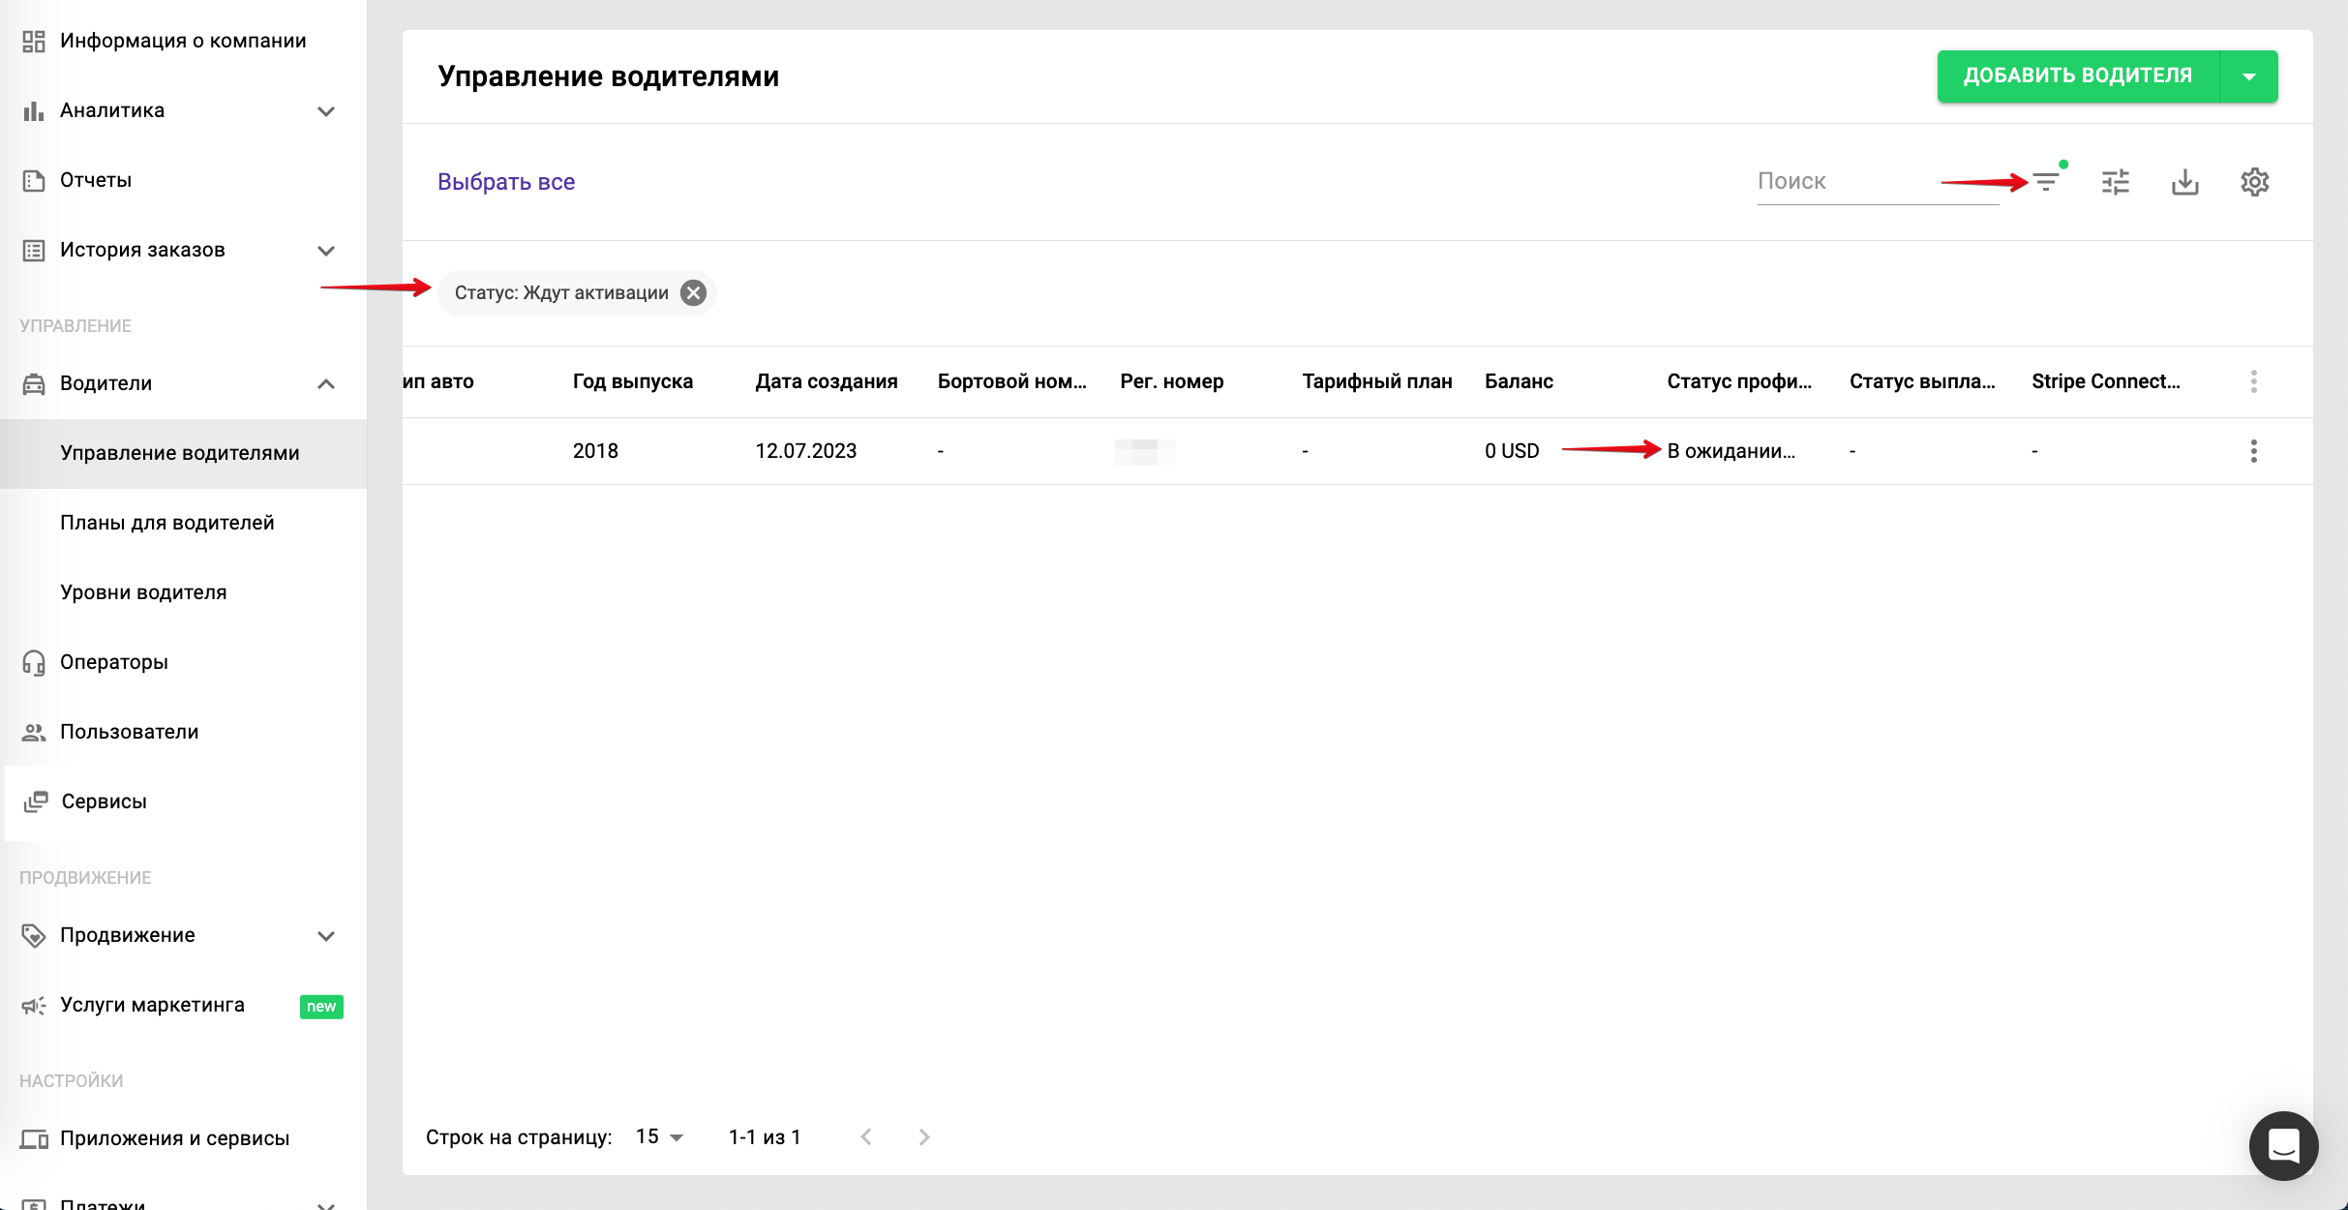Open row actions three-dot menu
The image size is (2348, 1210).
(x=2254, y=451)
